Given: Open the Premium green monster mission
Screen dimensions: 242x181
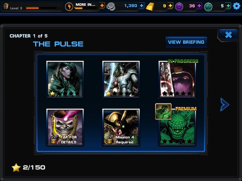Looking at the screenshot, I should tap(177, 127).
